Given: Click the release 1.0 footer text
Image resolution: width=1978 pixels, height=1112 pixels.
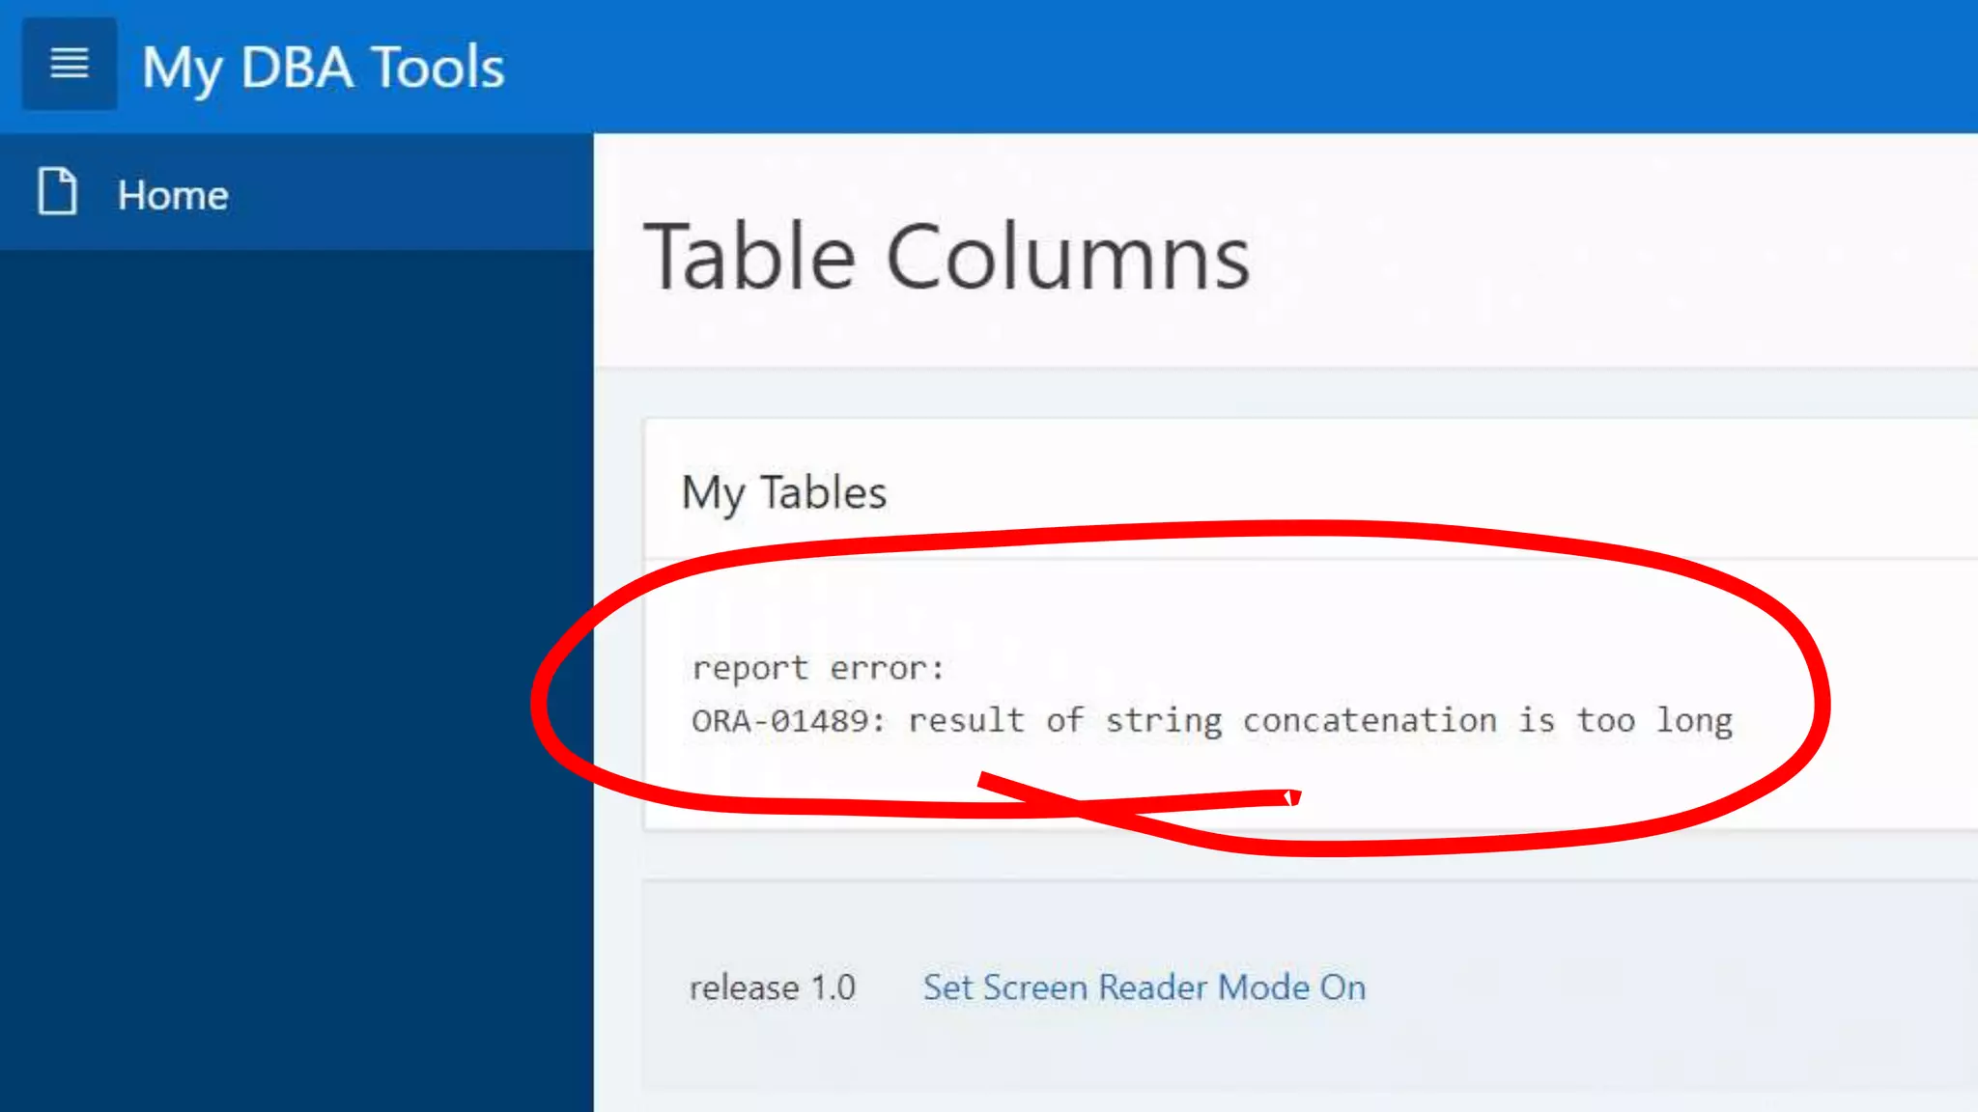Looking at the screenshot, I should 772,987.
